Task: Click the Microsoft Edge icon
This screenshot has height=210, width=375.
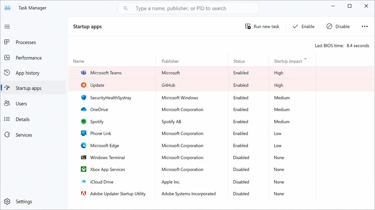Action: [x=83, y=145]
